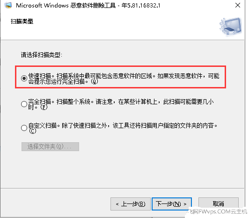Click the 下一步(N) next button
The image size is (249, 218).
coord(172,204)
